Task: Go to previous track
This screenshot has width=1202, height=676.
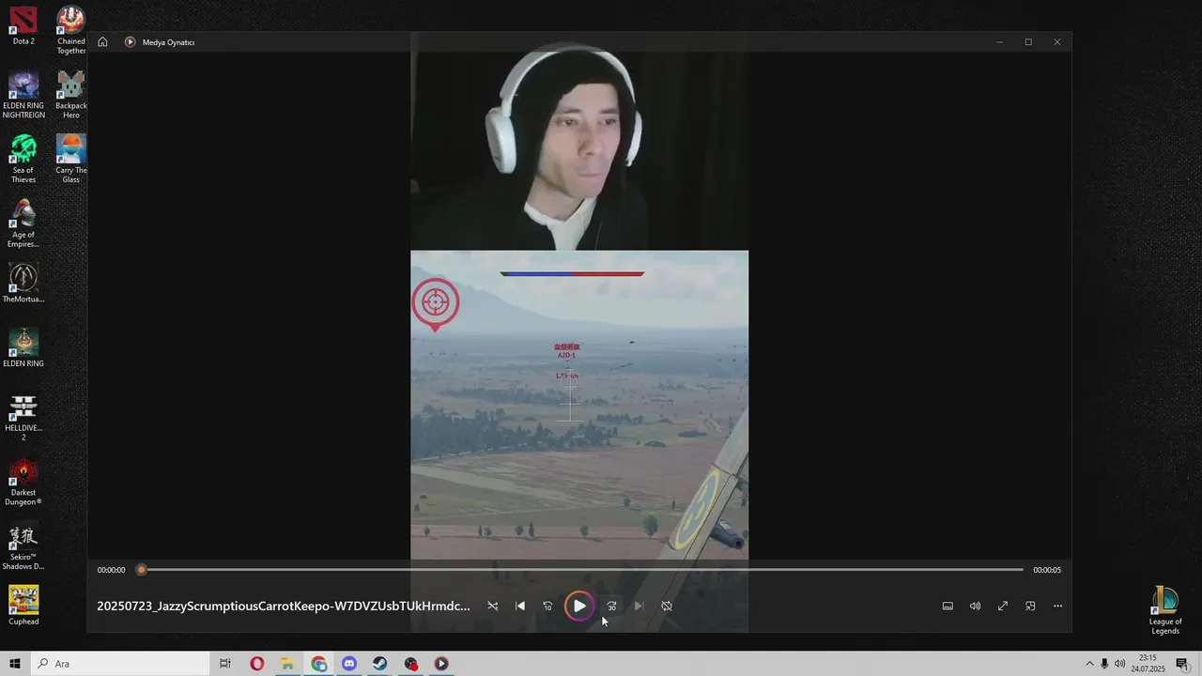Action: click(x=520, y=607)
